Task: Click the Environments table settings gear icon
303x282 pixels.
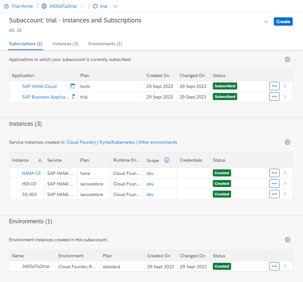Action: 288,240
